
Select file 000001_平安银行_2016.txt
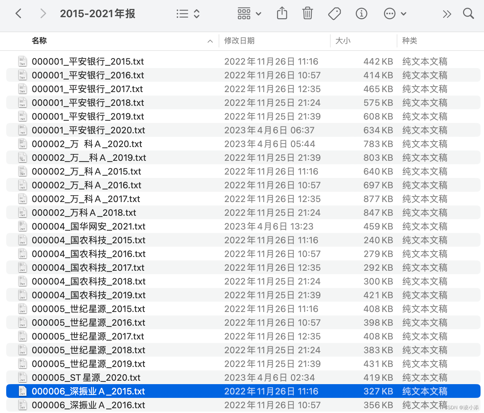point(243,75)
